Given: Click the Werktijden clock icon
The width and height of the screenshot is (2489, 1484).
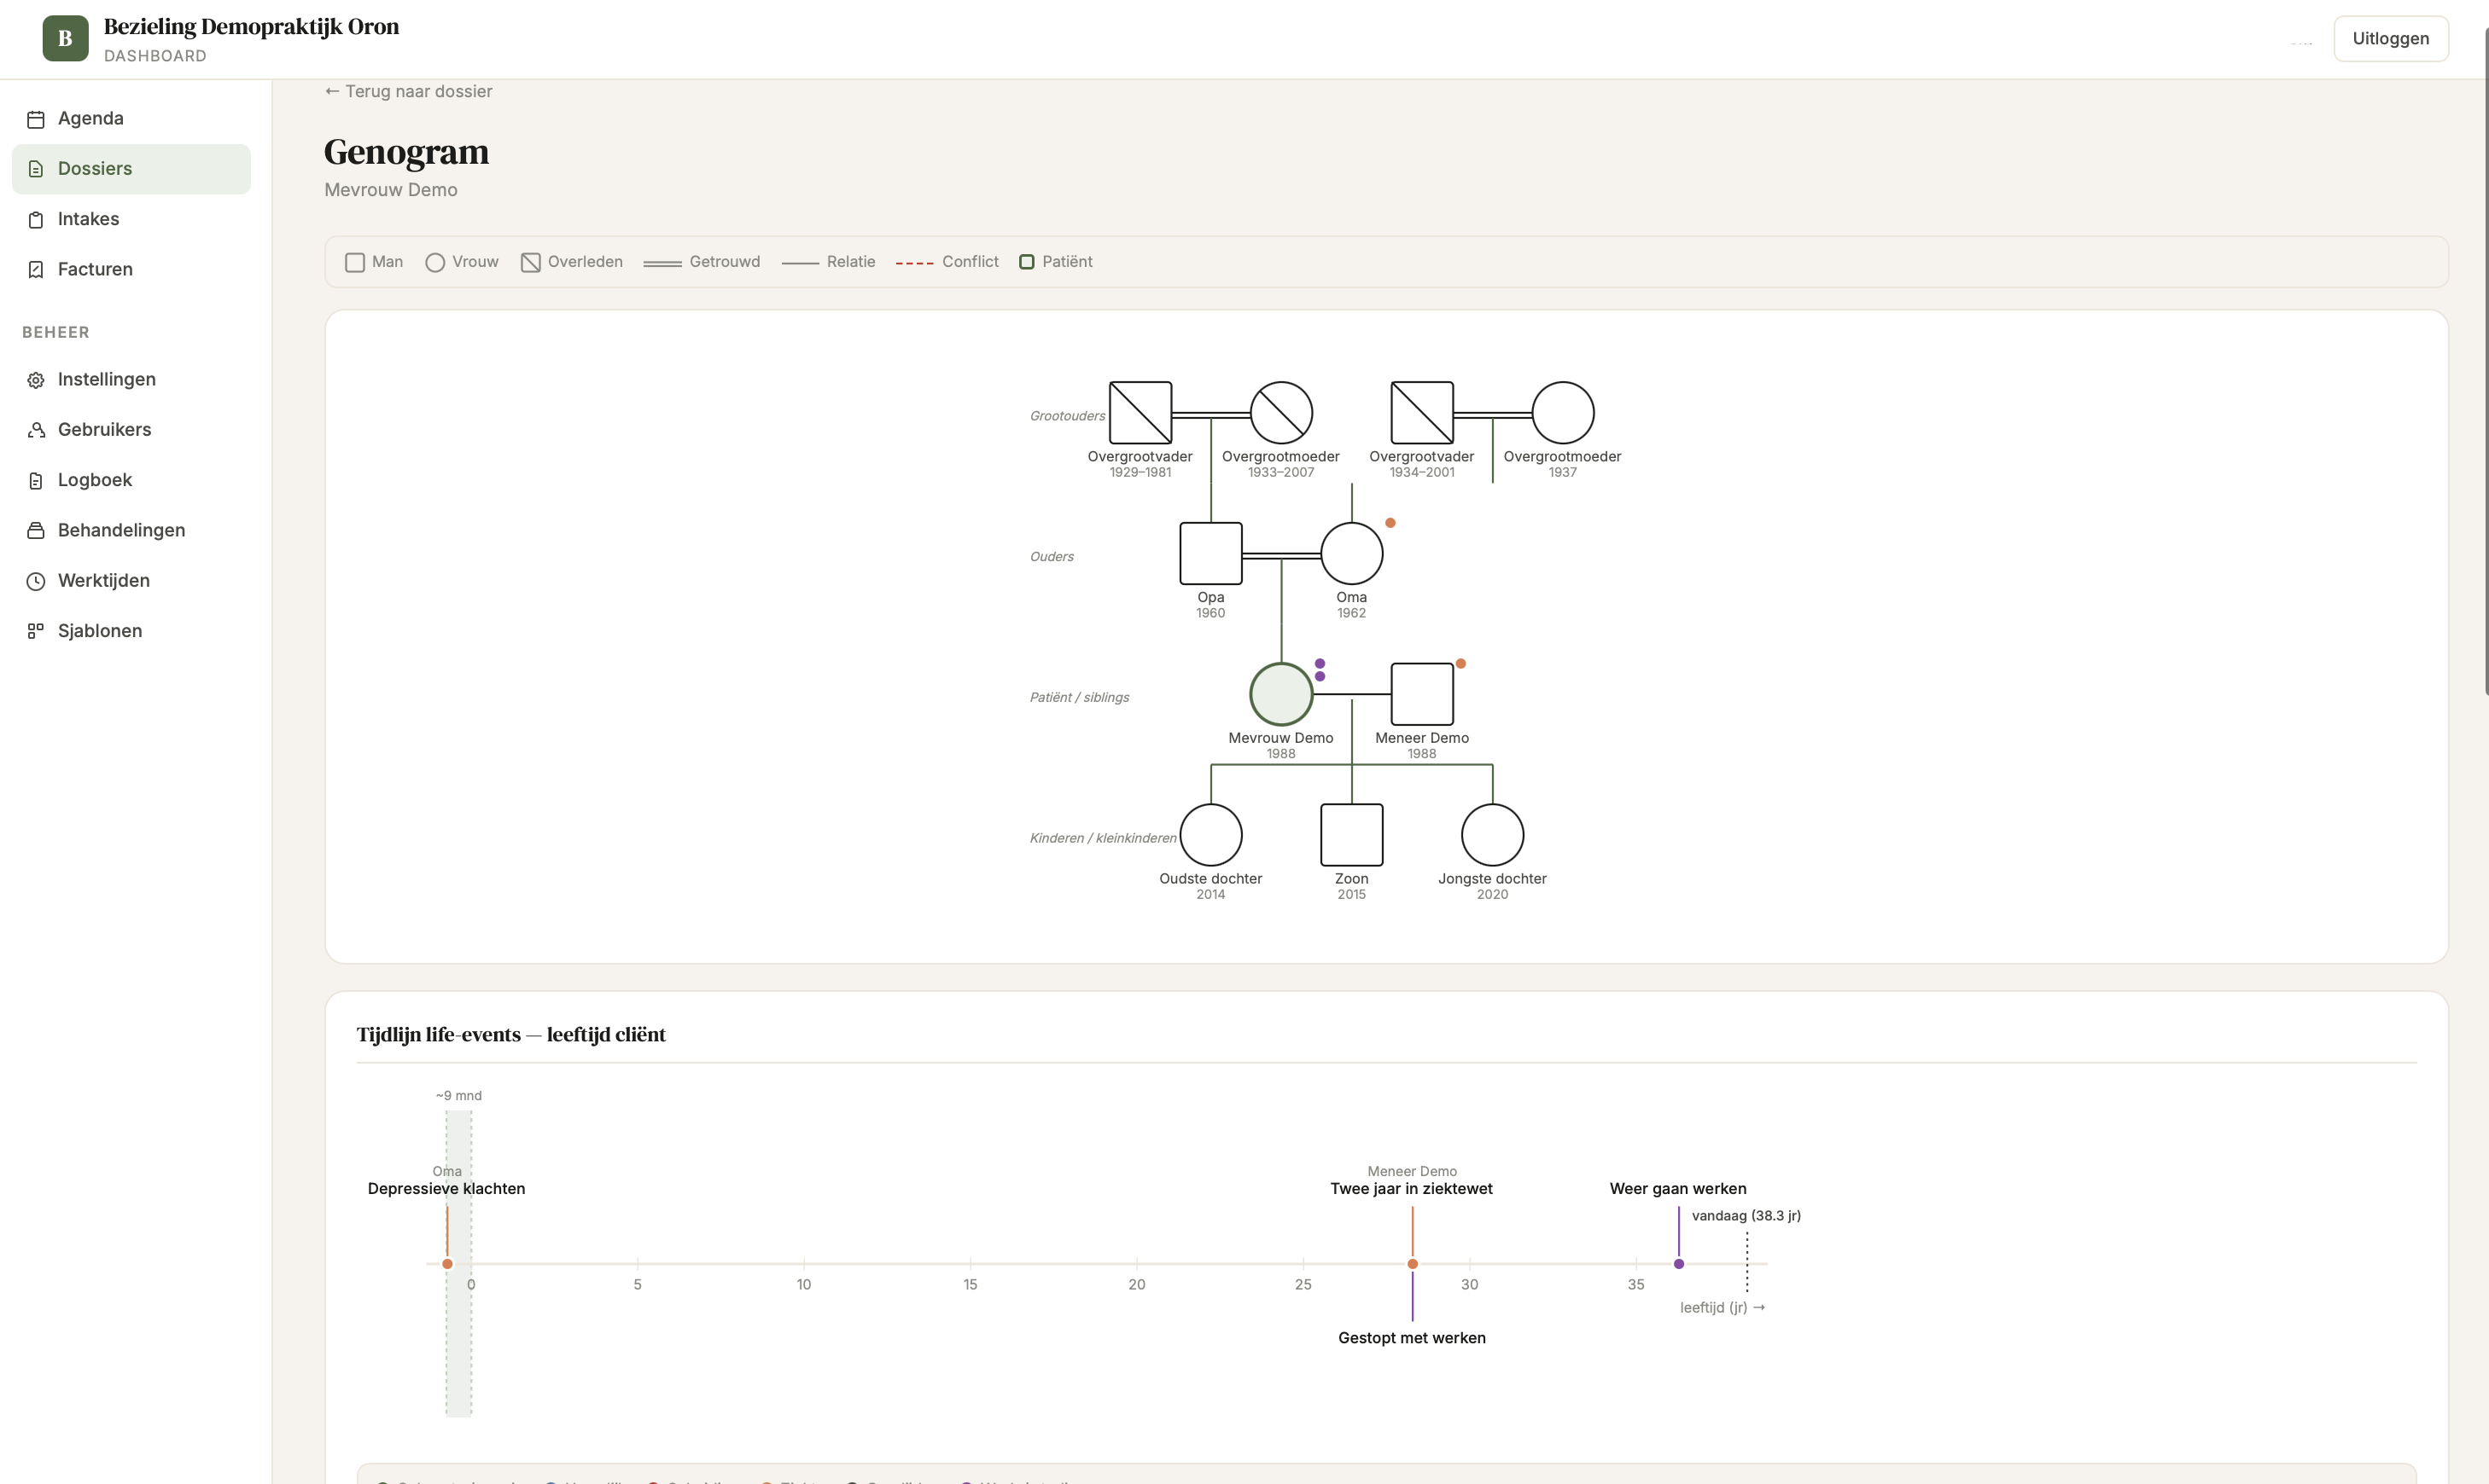Looking at the screenshot, I should [36, 581].
